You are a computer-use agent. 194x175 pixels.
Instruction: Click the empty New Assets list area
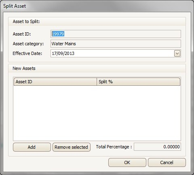pyautogui.click(x=97, y=113)
